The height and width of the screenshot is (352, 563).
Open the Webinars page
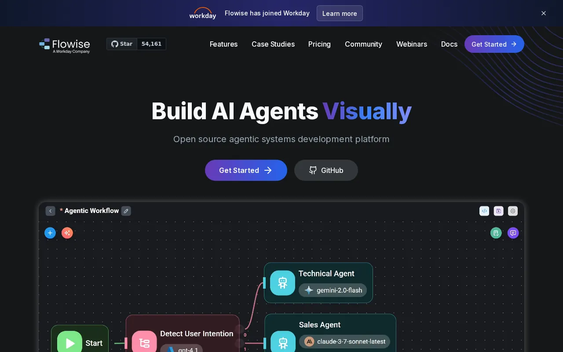(412, 44)
